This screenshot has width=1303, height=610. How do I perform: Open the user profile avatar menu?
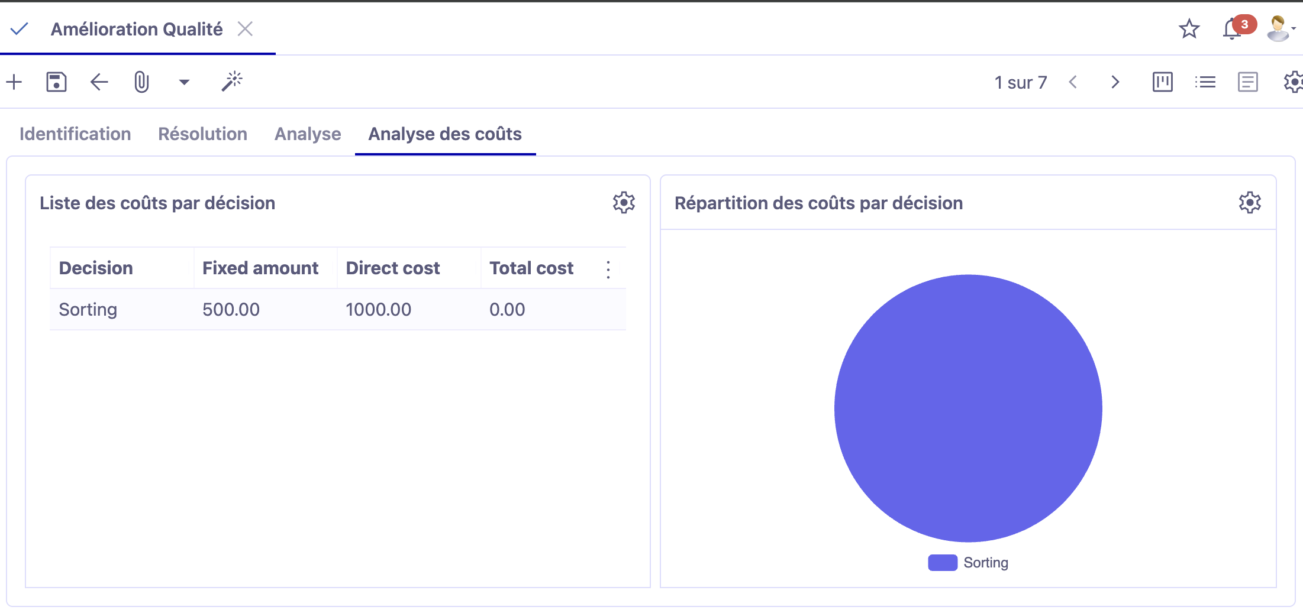tap(1279, 28)
